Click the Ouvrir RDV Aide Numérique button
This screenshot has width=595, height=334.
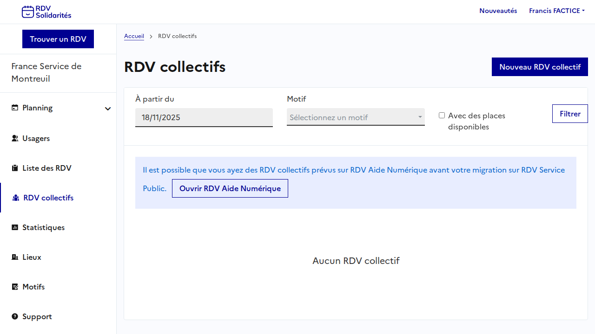pyautogui.click(x=230, y=188)
